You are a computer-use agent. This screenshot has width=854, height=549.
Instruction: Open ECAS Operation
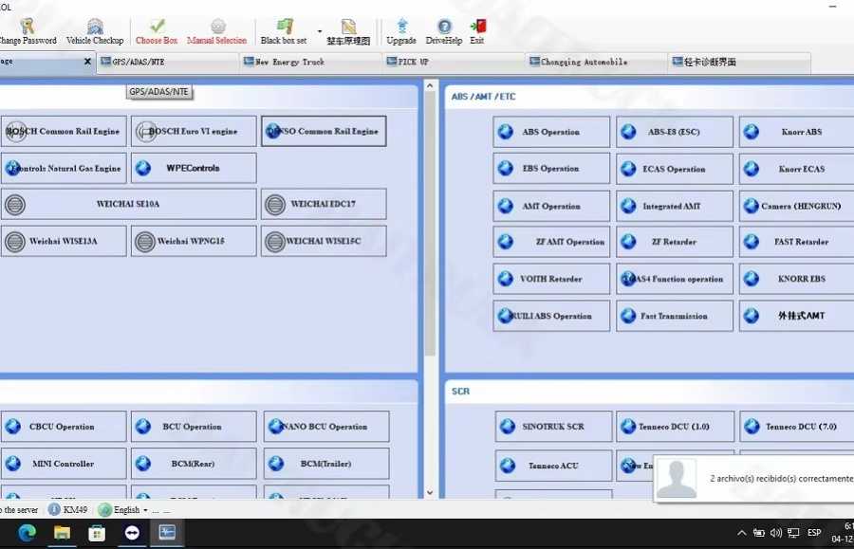[675, 169]
